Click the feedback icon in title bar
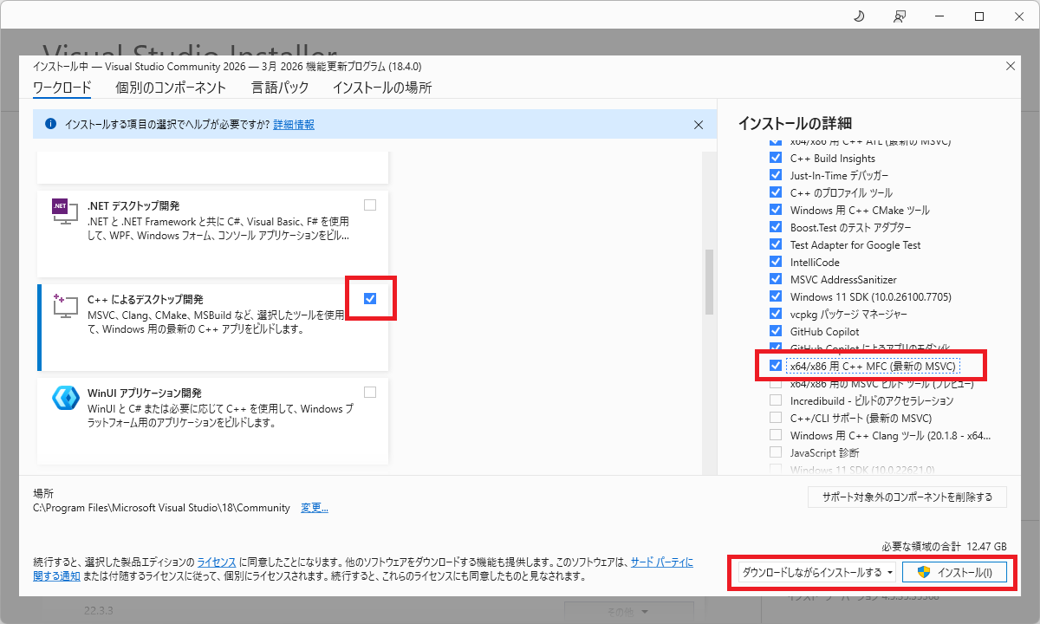 click(x=900, y=16)
